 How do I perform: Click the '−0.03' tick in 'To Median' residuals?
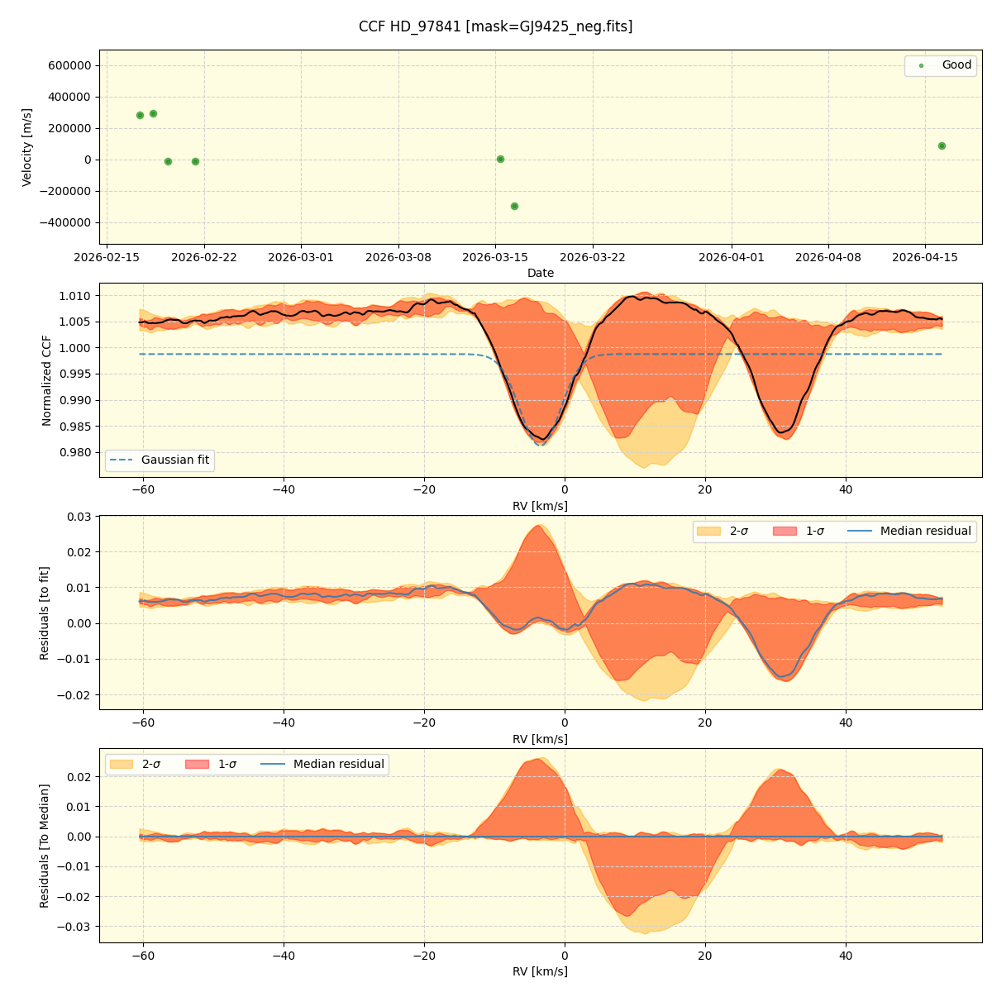pos(75,927)
